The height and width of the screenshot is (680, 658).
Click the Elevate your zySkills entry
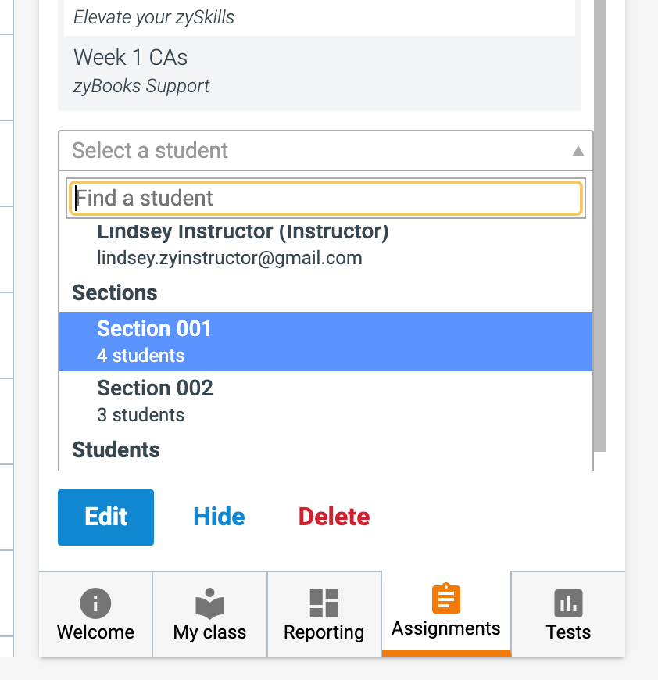click(320, 17)
